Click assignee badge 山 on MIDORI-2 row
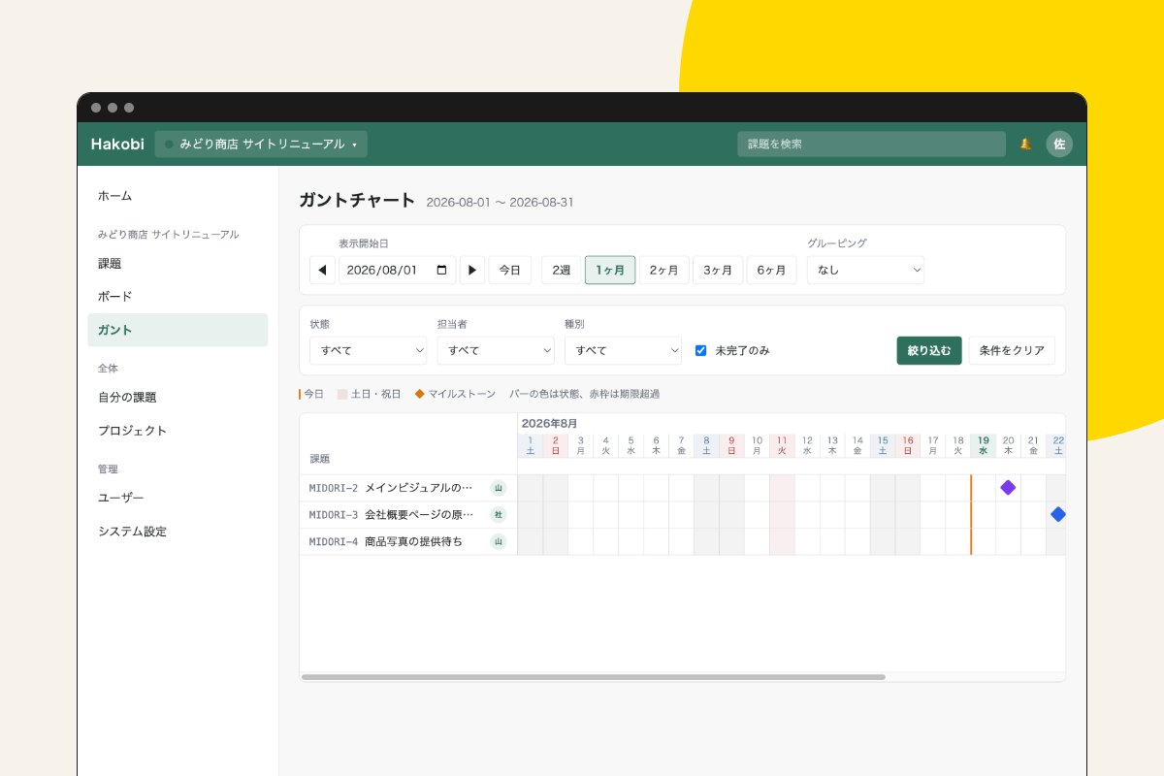Image resolution: width=1164 pixels, height=776 pixels. [x=499, y=487]
